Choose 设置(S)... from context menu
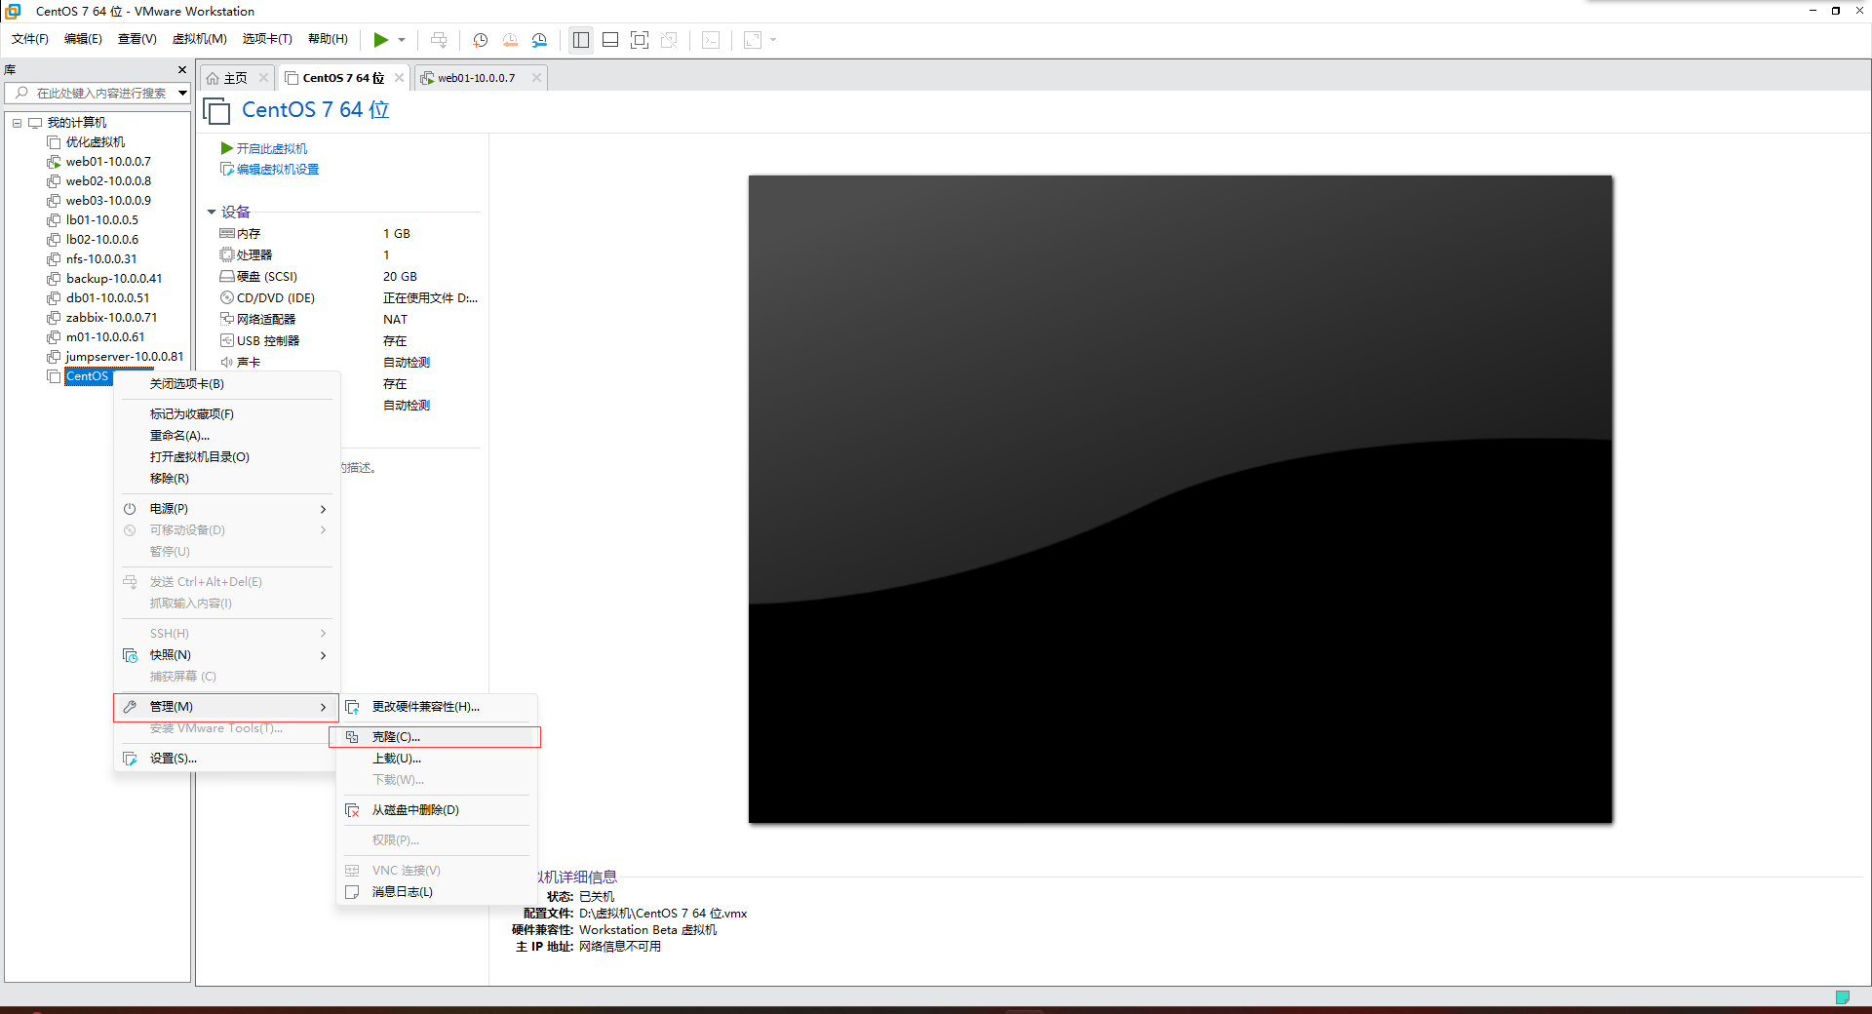Image resolution: width=1872 pixels, height=1014 pixels. [x=226, y=759]
